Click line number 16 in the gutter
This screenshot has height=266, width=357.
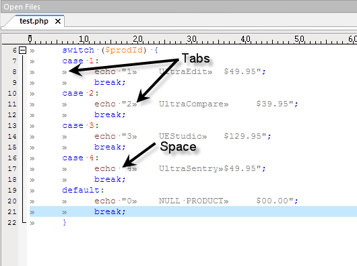click(x=12, y=158)
